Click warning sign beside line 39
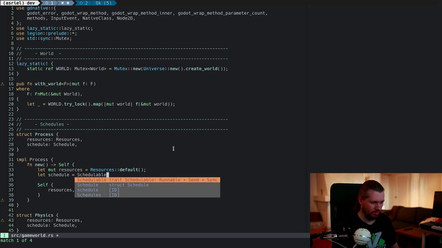This screenshot has width=442, height=248. pyautogui.click(x=2, y=200)
